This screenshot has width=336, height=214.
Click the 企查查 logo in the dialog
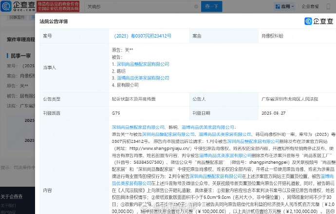point(319,21)
